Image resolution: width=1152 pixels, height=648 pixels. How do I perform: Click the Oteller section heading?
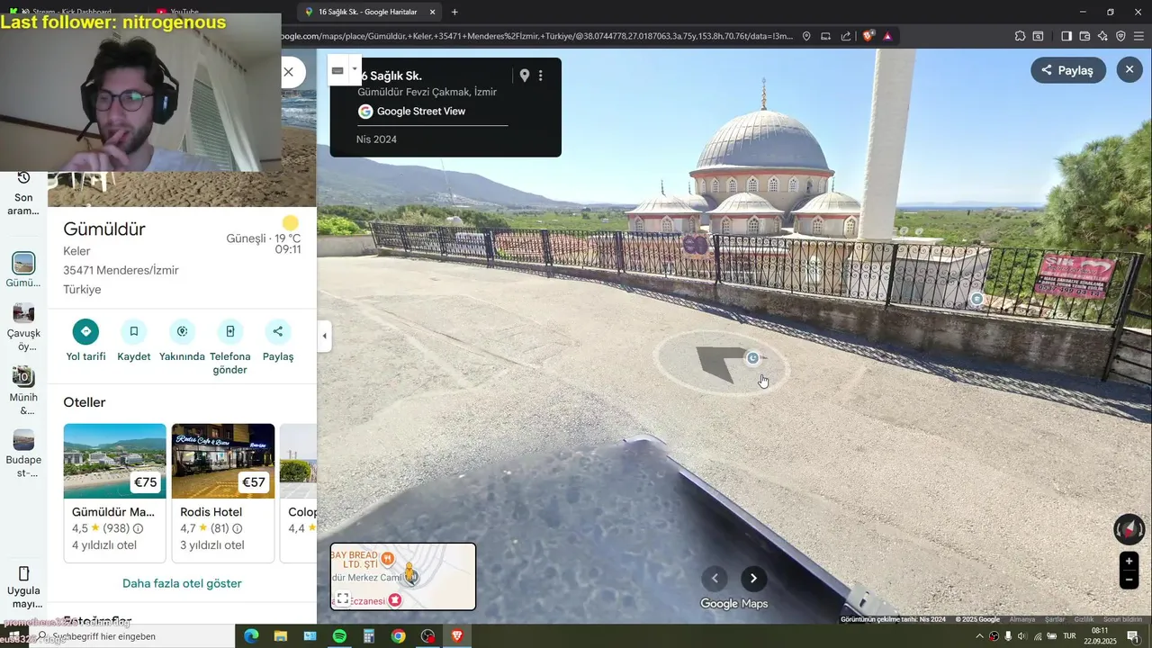point(85,402)
